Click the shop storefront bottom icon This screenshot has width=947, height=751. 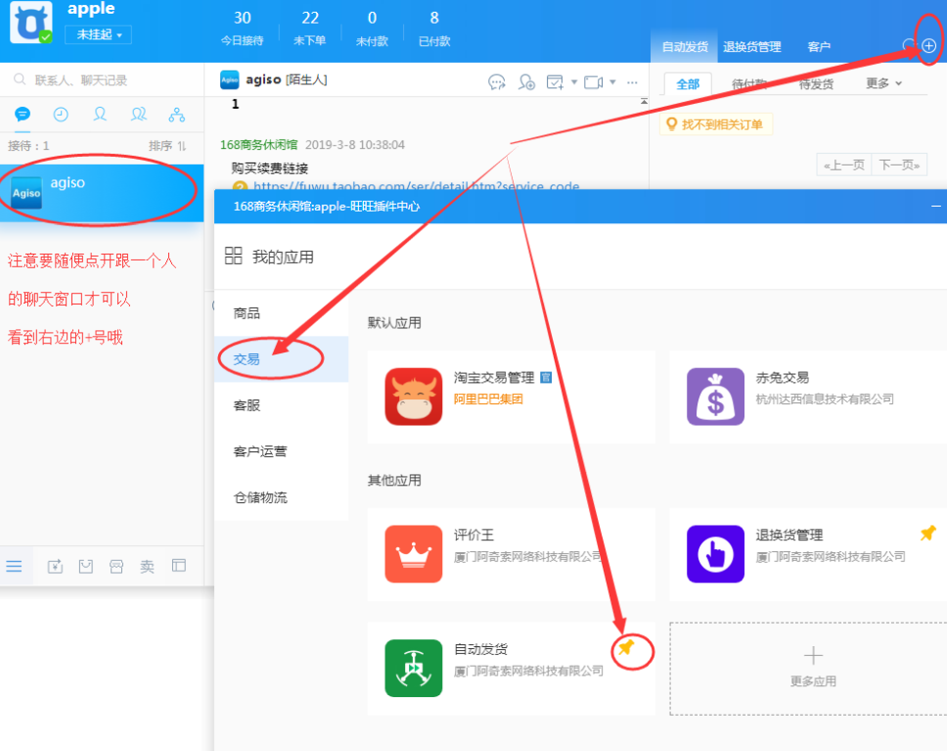[116, 566]
